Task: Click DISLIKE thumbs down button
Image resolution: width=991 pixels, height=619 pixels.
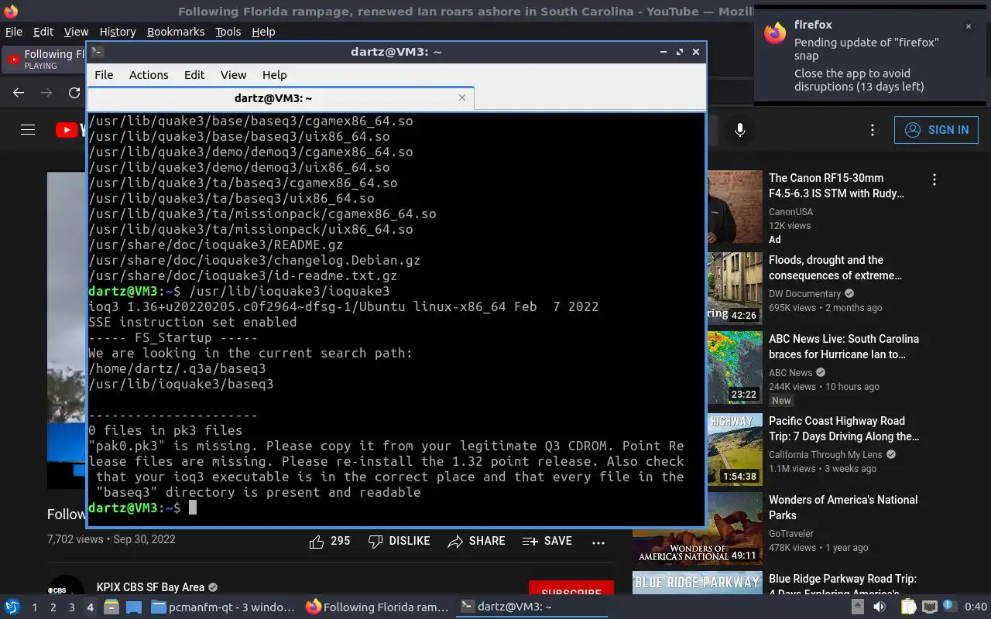Action: pos(399,541)
